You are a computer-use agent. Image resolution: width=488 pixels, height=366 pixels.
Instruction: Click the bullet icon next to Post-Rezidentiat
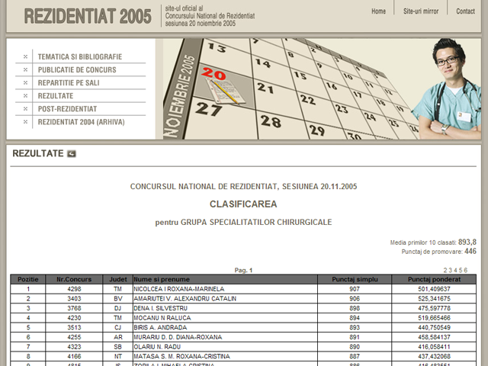(26, 109)
